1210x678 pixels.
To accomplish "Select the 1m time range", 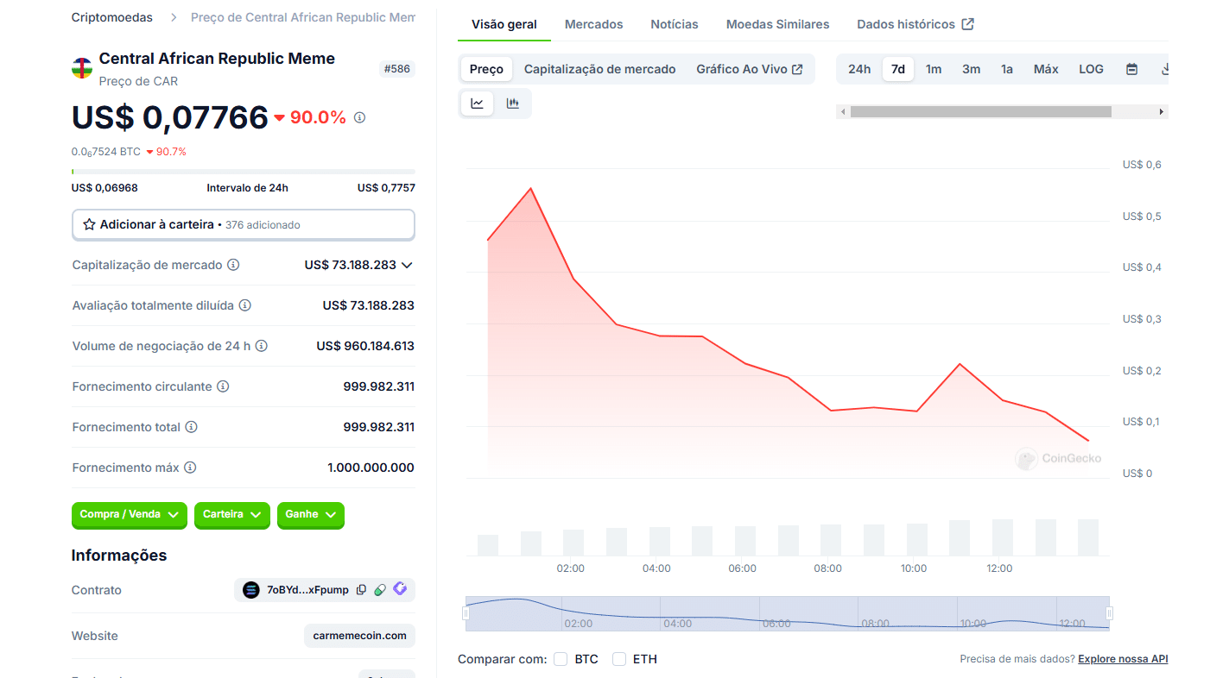I will (934, 69).
